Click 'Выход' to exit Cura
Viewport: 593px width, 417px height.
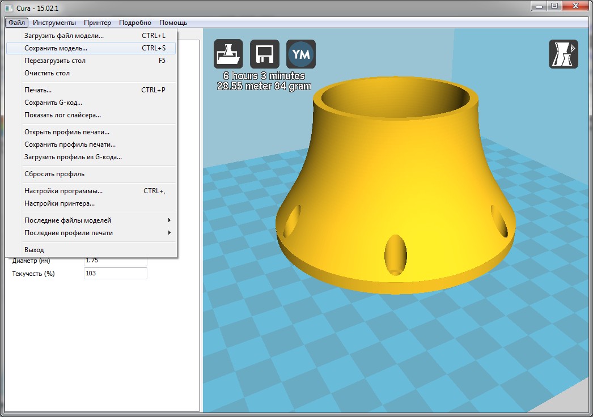(x=34, y=250)
